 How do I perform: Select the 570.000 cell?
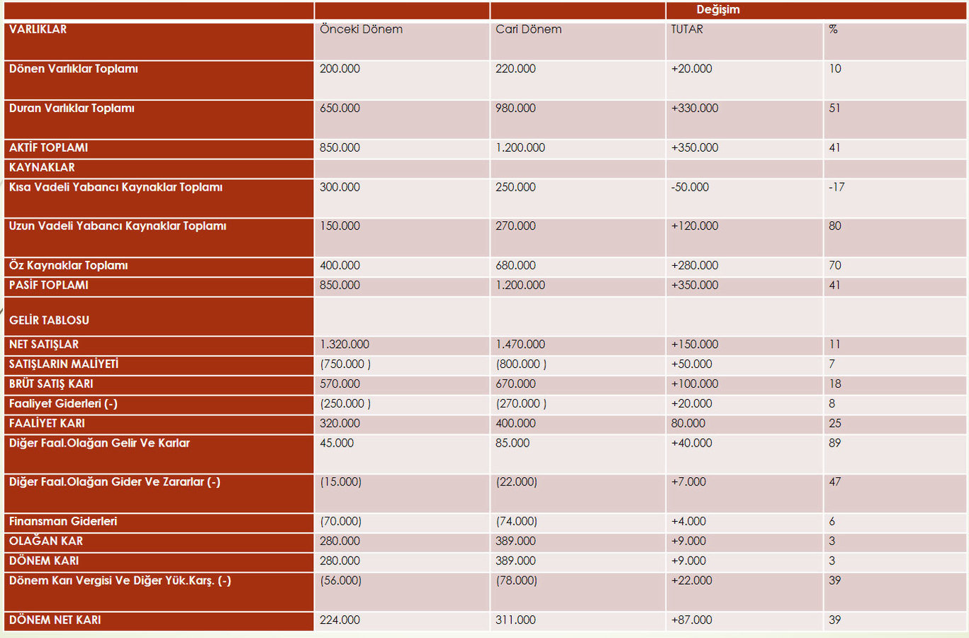340,384
